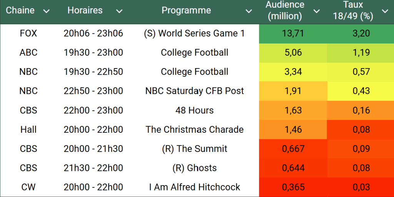The width and height of the screenshot is (394, 197).
Task: Click the 3,20 rating value cell
Action: (x=361, y=33)
